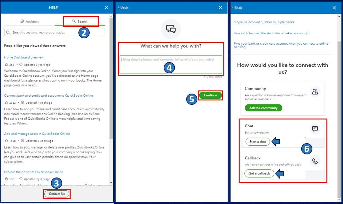The width and height of the screenshot is (343, 204).
Task: Click the magnifier icon in the search field
Action: point(8,32)
